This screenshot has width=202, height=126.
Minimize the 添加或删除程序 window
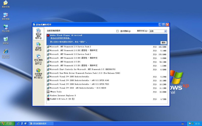pyautogui.click(x=160, y=25)
